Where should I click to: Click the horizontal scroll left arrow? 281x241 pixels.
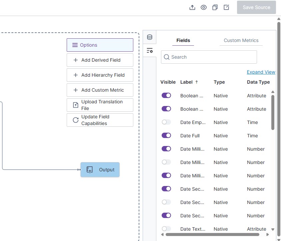(x=162, y=235)
